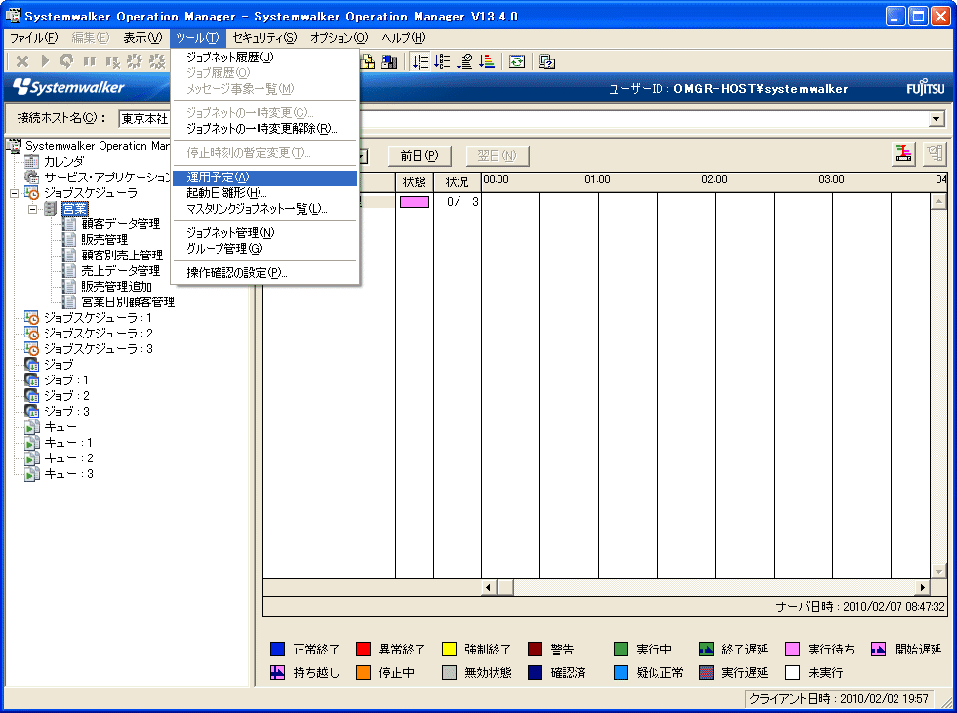This screenshot has width=957, height=713.
Task: Click the vertical scrollbar up arrow
Action: tap(938, 202)
